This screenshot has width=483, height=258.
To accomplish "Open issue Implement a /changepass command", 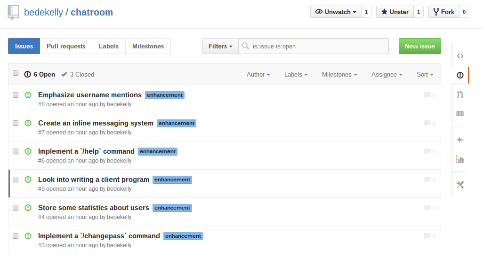I will pos(99,236).
